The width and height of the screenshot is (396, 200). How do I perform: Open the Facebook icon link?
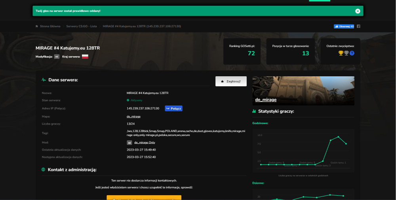coord(358,26)
